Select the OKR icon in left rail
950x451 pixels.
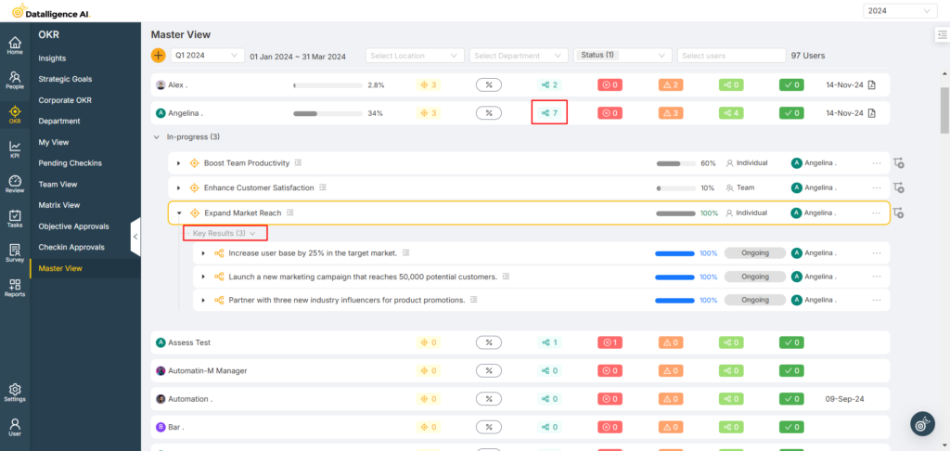(15, 114)
